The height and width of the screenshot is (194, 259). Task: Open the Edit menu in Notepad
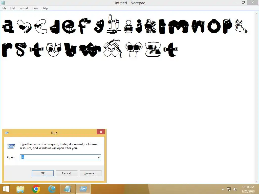[12, 8]
